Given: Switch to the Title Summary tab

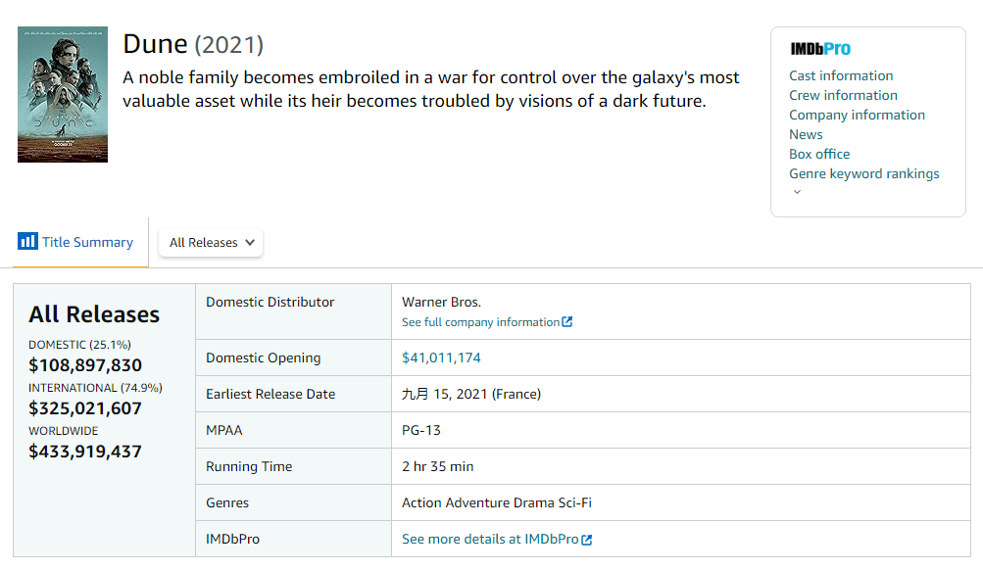Looking at the screenshot, I should click(x=87, y=243).
